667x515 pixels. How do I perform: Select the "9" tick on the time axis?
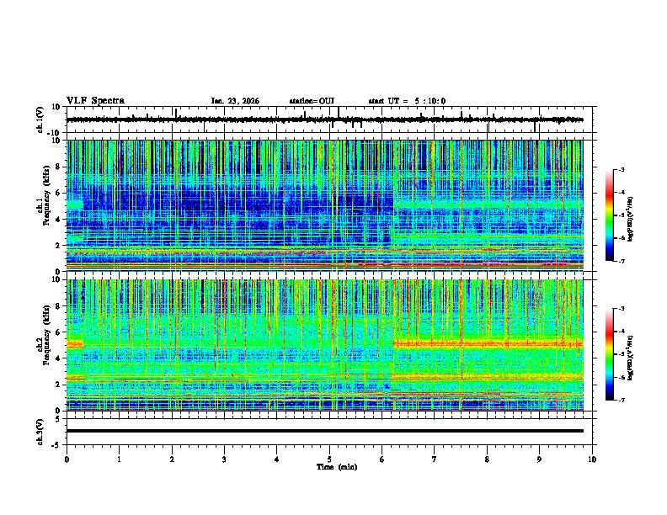tap(539, 459)
